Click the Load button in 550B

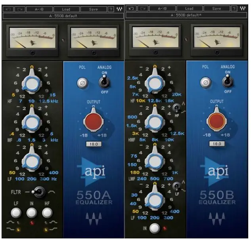[x=190, y=8]
